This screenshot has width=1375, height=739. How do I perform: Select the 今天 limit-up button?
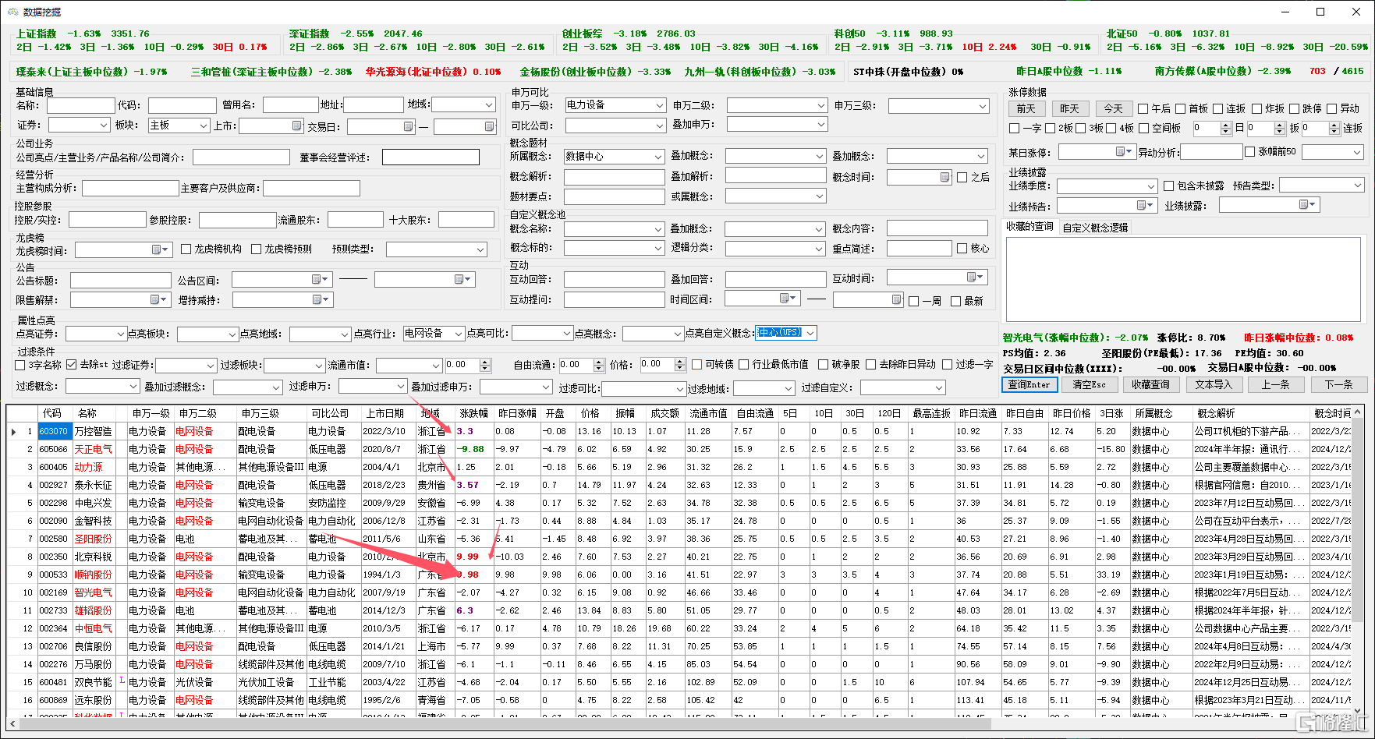[x=1114, y=109]
